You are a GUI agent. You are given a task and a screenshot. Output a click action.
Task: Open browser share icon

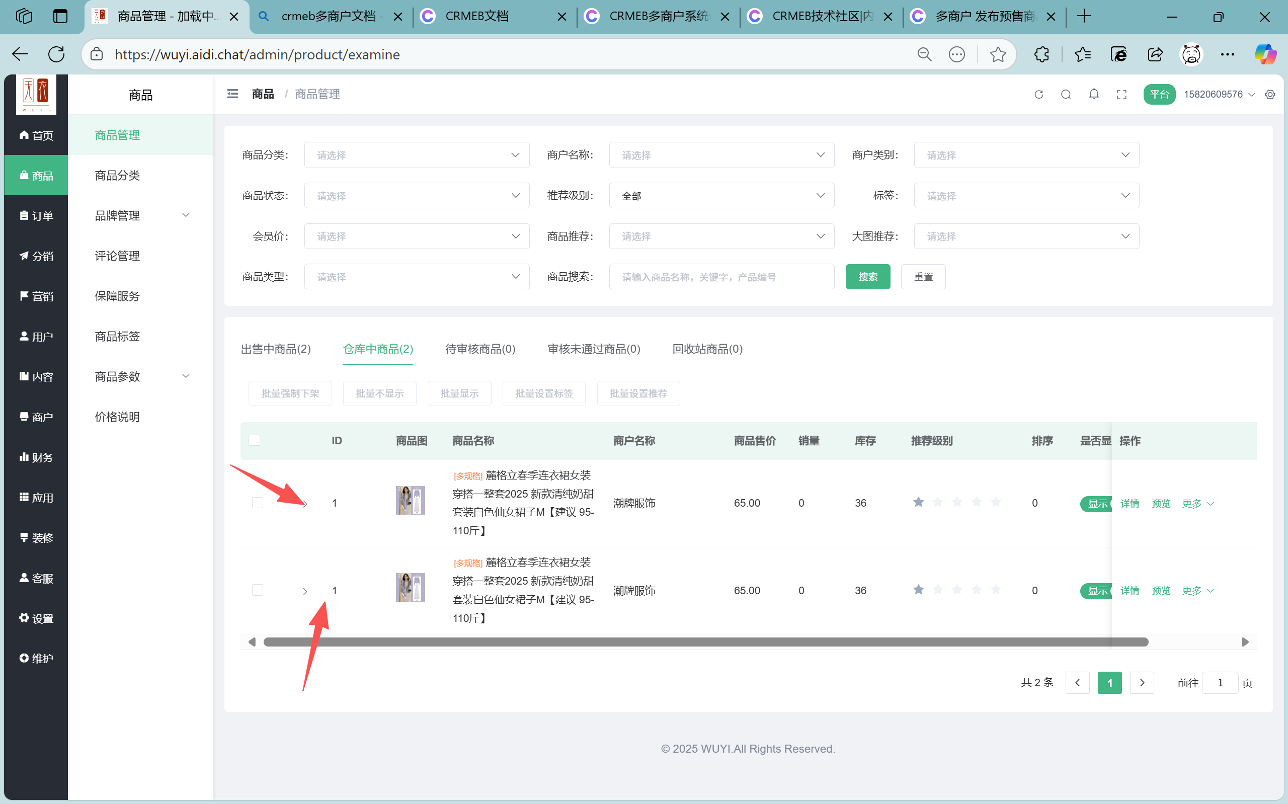point(1155,54)
